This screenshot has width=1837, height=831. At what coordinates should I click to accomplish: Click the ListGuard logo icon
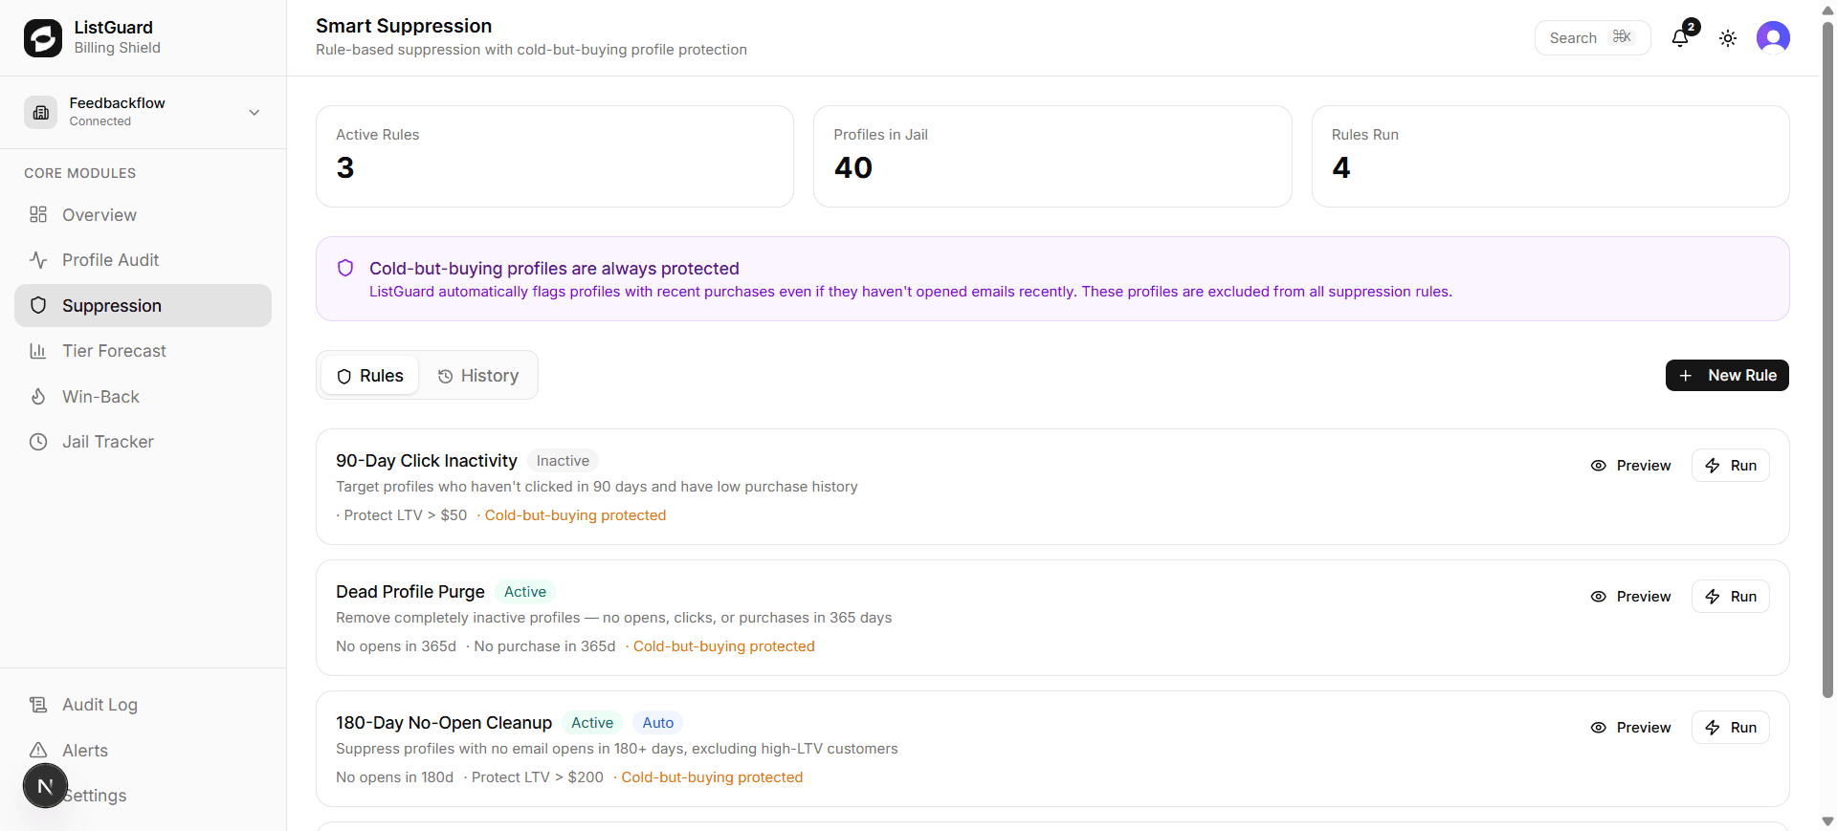click(x=43, y=38)
